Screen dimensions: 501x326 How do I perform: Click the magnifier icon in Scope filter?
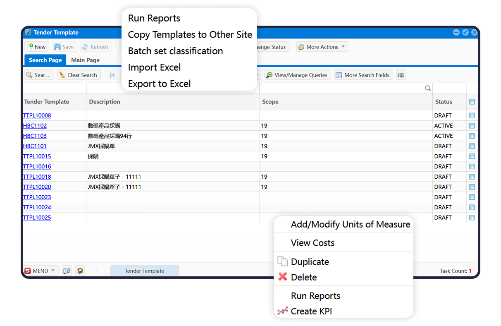pos(427,88)
